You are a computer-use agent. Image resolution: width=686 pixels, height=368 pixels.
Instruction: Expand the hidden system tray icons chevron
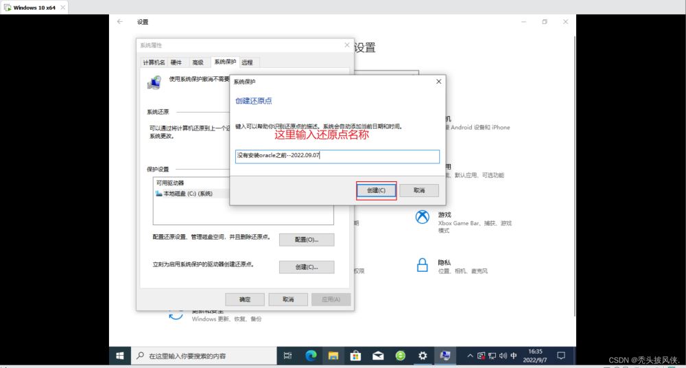pos(471,356)
